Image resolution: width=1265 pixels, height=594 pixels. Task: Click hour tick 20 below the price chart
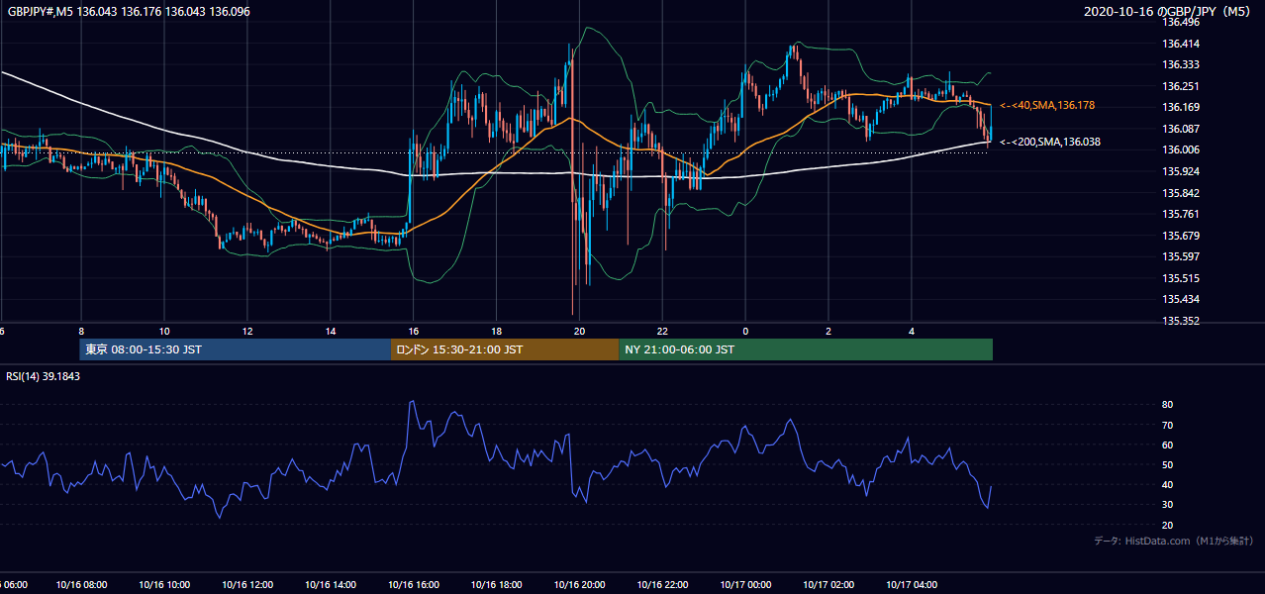click(x=580, y=332)
